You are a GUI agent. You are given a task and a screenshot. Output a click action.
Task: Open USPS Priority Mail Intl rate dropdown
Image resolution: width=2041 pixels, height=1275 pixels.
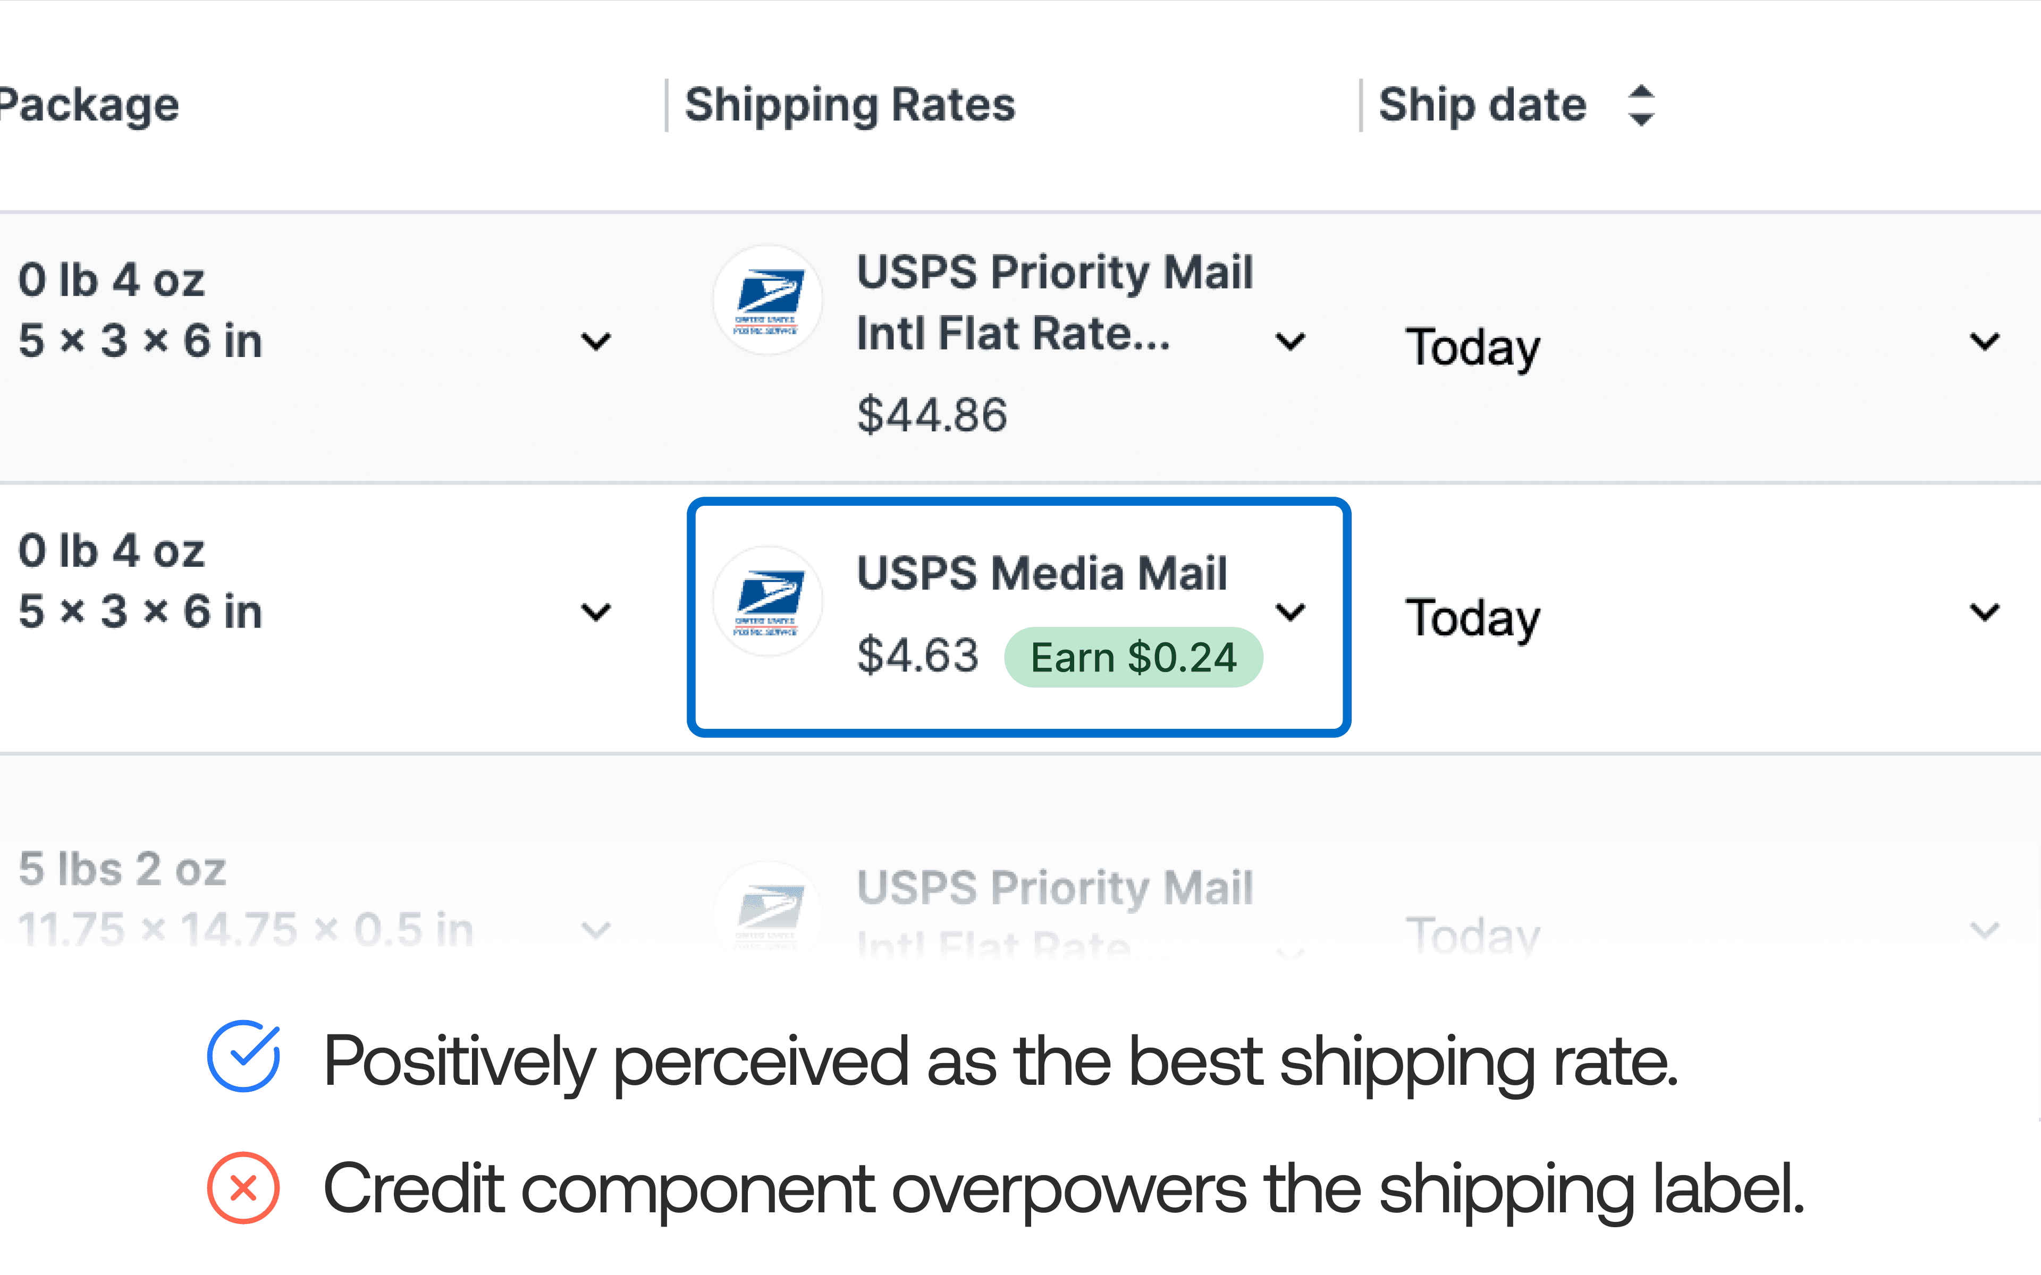pyautogui.click(x=1291, y=342)
